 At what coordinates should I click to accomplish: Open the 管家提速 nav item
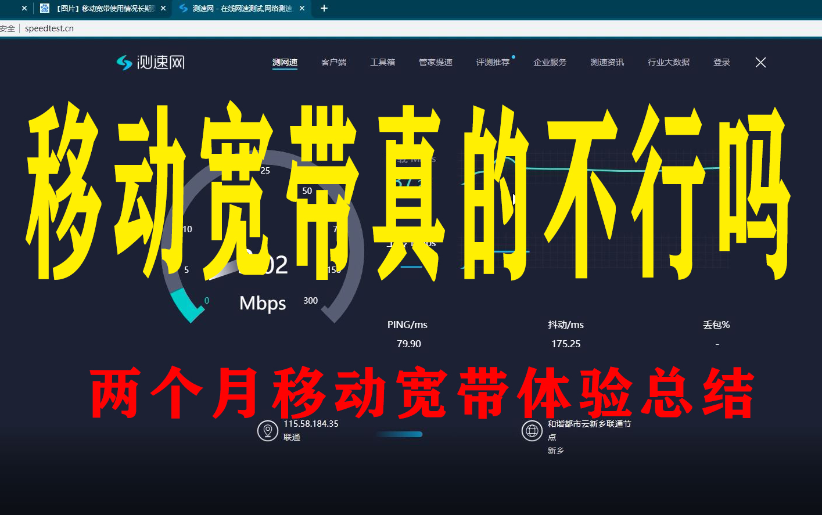pyautogui.click(x=436, y=62)
